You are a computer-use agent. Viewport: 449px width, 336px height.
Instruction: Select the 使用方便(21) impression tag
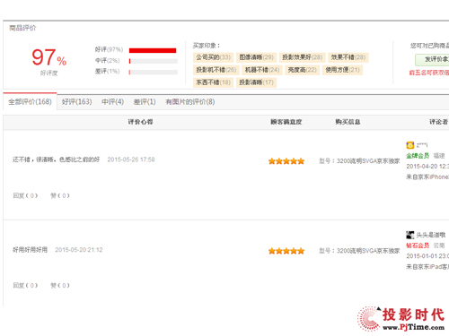point(342,70)
